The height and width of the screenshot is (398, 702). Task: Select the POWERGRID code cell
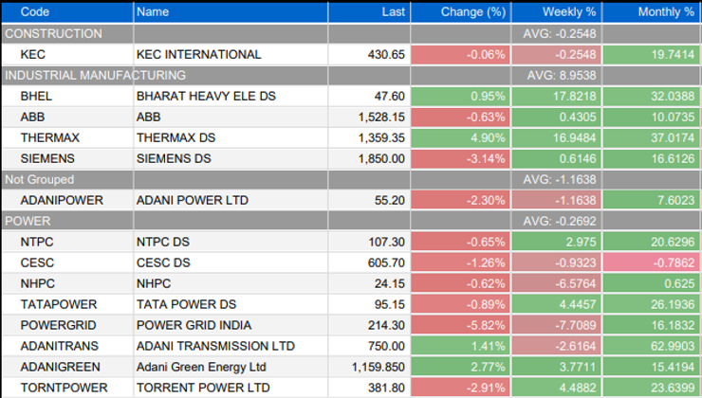point(67,325)
